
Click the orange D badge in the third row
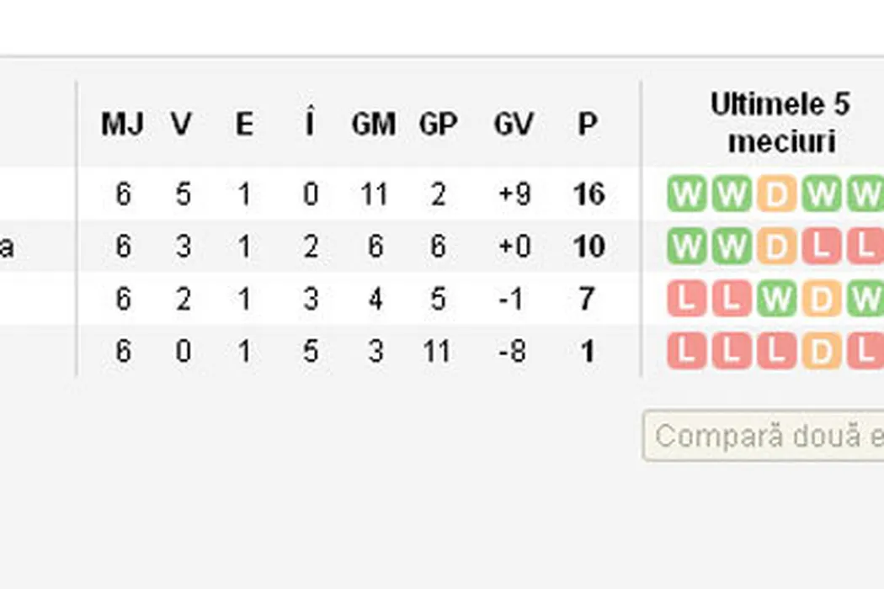pos(821,300)
